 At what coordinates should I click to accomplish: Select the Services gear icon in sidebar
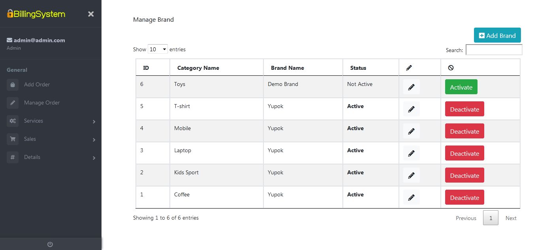(x=12, y=121)
